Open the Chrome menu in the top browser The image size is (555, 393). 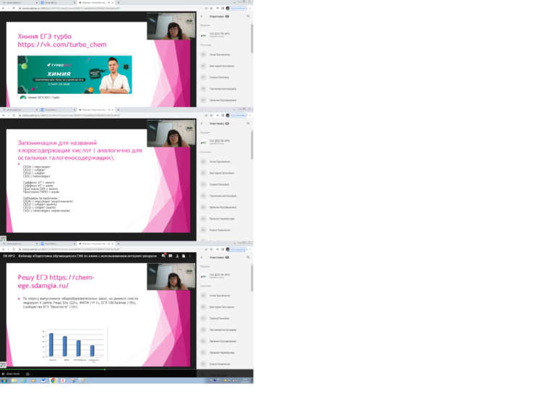(250, 8)
